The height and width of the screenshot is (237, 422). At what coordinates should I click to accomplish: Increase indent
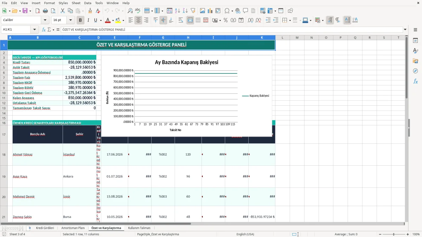tap(268, 20)
